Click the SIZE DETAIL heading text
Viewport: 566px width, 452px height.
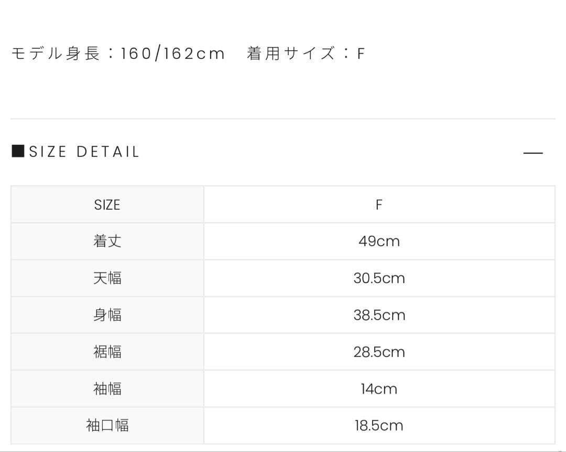84,152
